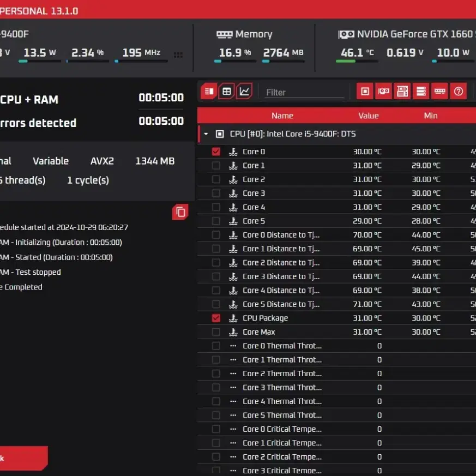This screenshot has height=476, width=476.
Task: Check the Core 1 Thermal Throt checkbox
Action: pyautogui.click(x=216, y=360)
